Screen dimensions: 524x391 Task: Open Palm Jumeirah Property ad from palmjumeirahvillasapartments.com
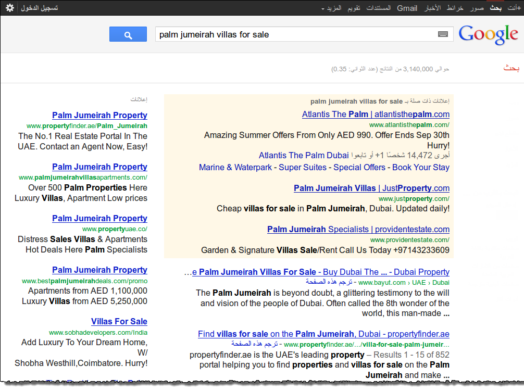point(99,167)
